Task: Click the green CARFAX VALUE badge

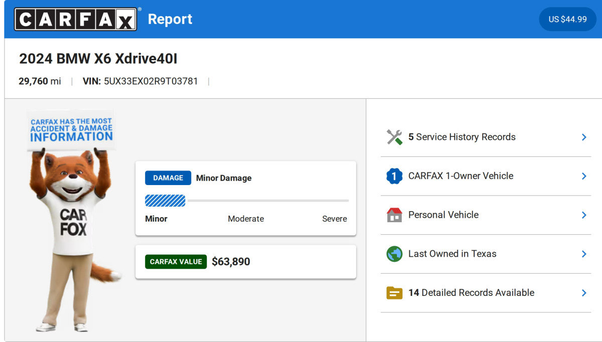Action: point(176,262)
